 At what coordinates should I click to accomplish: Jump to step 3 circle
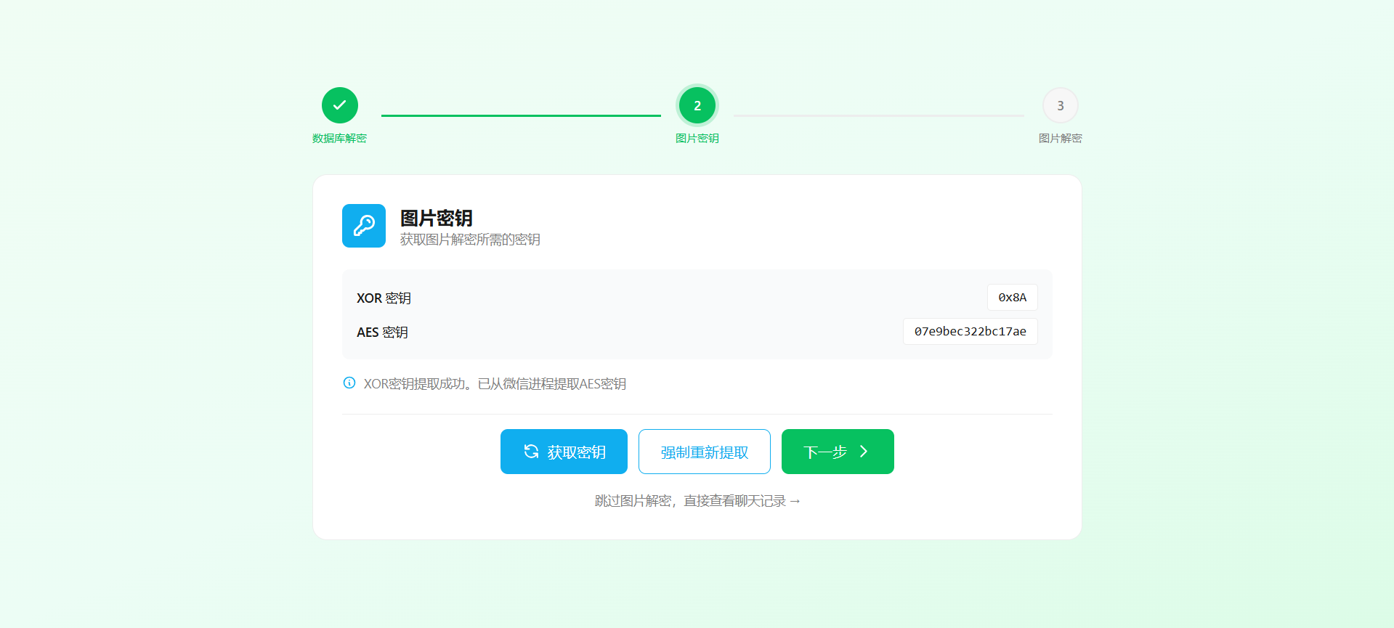coord(1060,105)
